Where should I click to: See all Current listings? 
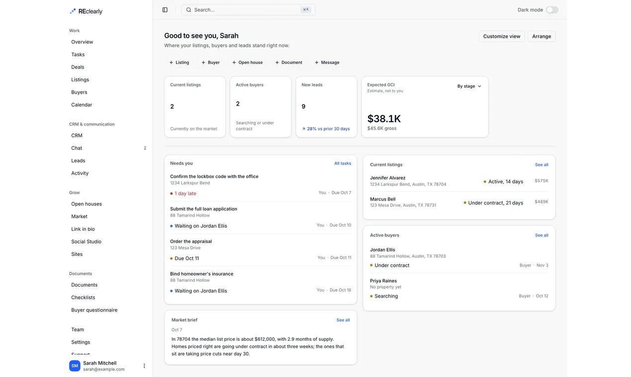(x=542, y=165)
